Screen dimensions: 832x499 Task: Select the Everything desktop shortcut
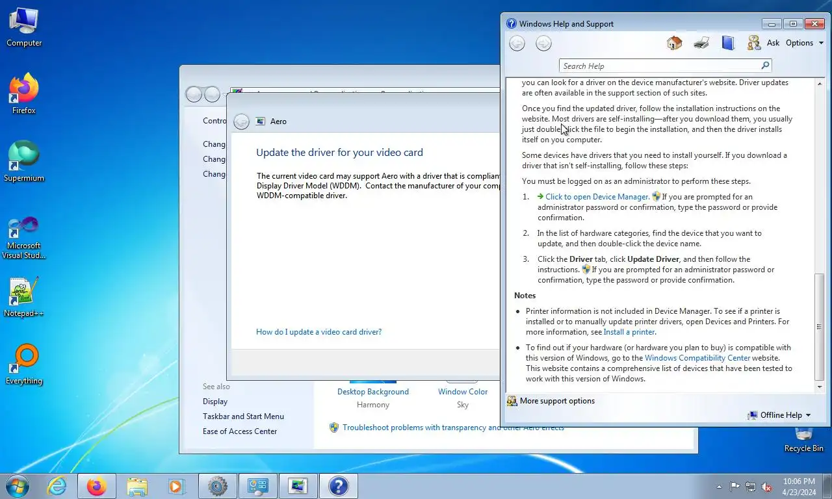(x=24, y=365)
